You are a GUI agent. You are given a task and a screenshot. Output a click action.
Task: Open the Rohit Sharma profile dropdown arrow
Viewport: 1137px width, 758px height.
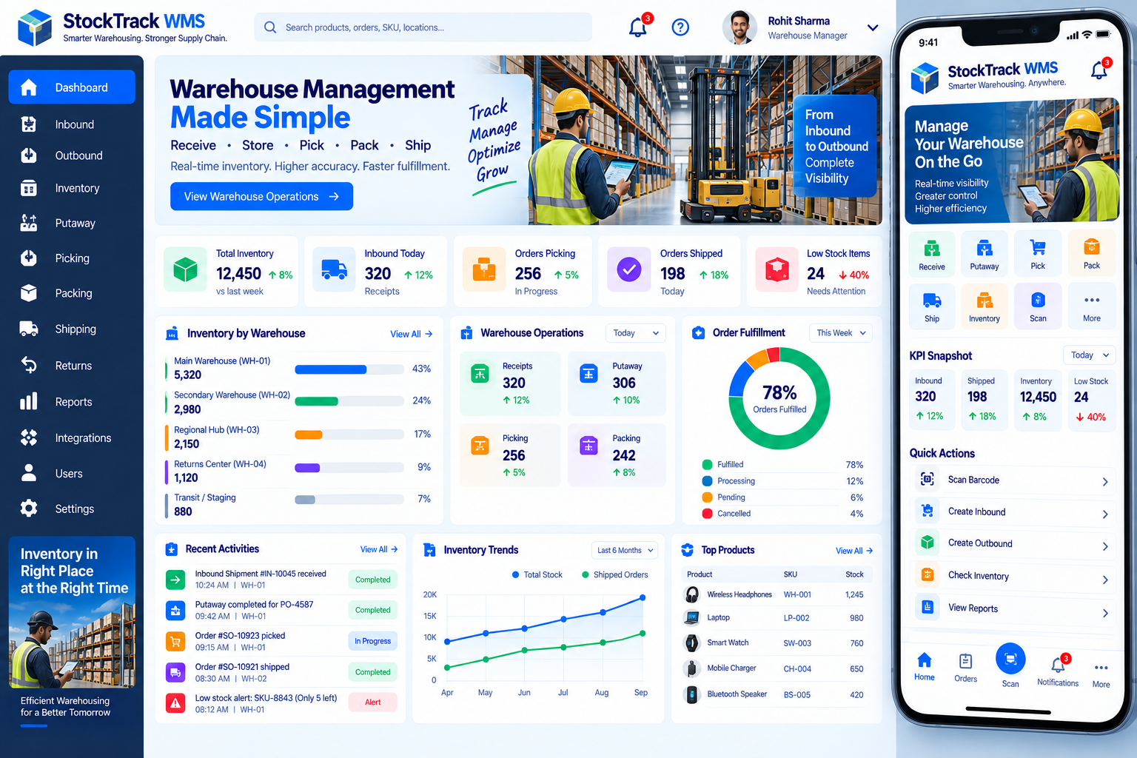873,28
